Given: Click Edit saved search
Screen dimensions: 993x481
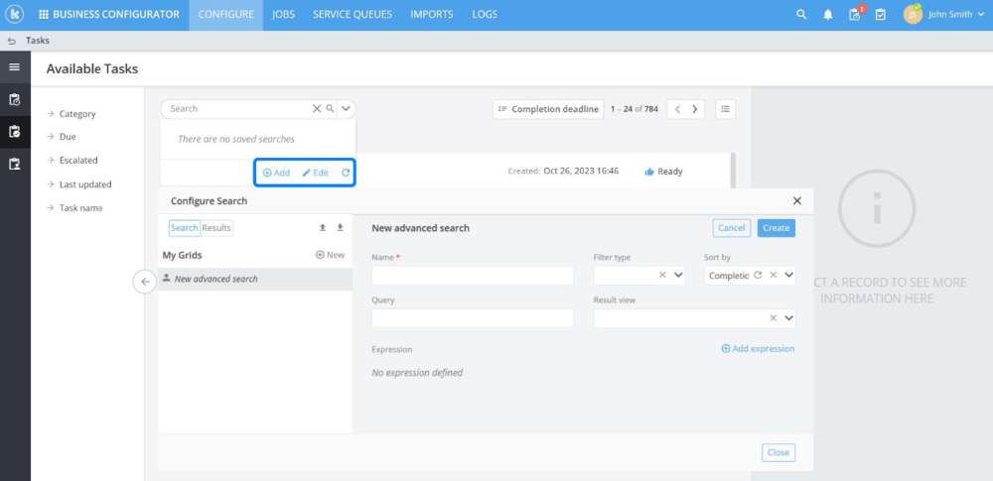Looking at the screenshot, I should [316, 173].
